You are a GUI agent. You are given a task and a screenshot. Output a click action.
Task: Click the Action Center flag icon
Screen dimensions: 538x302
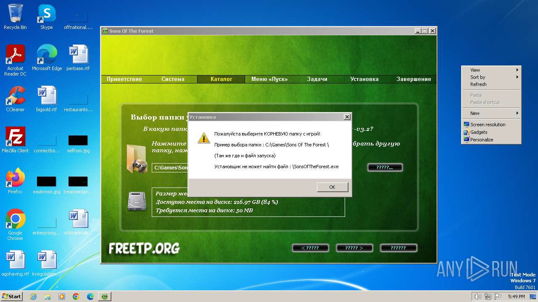(x=498, y=297)
